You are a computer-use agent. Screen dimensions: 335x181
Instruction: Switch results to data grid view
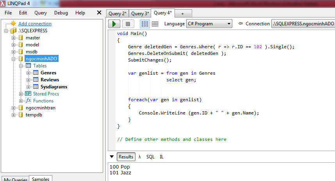[x=155, y=24]
